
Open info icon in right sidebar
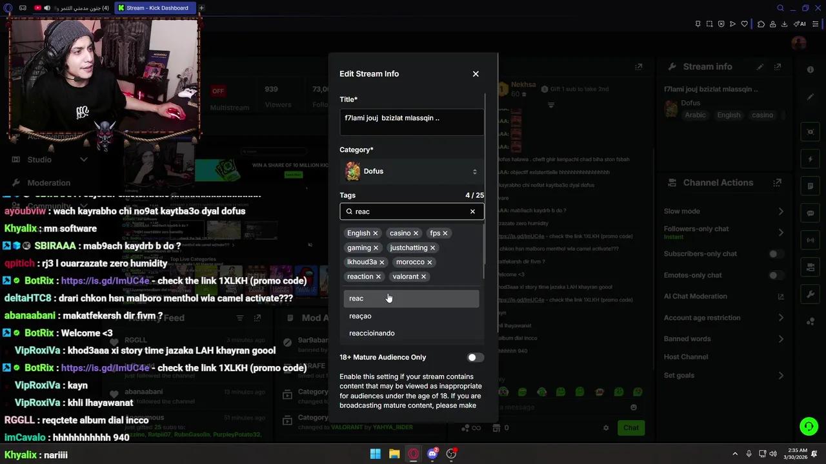point(811,70)
